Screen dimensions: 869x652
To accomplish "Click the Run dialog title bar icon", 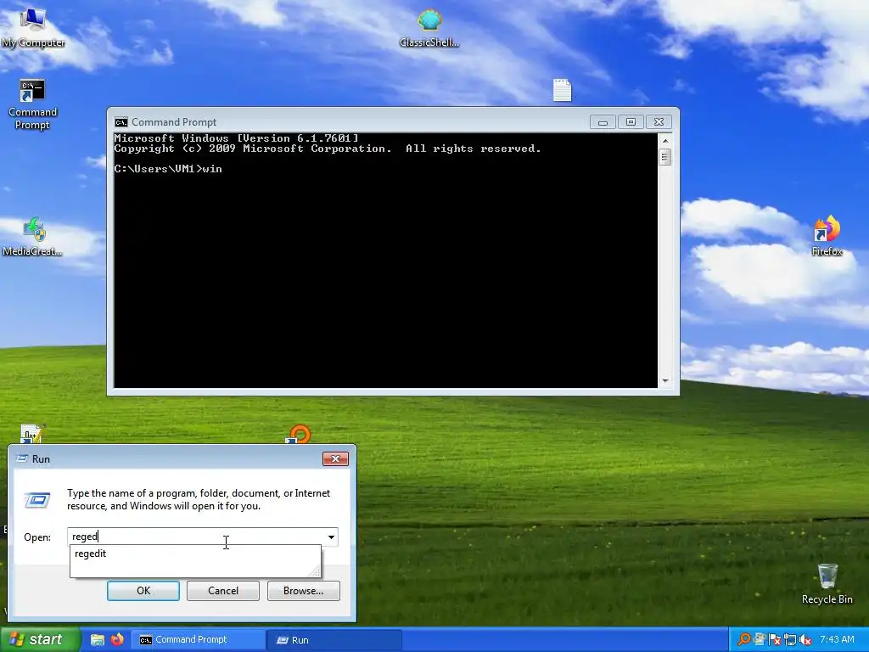I will 22,458.
